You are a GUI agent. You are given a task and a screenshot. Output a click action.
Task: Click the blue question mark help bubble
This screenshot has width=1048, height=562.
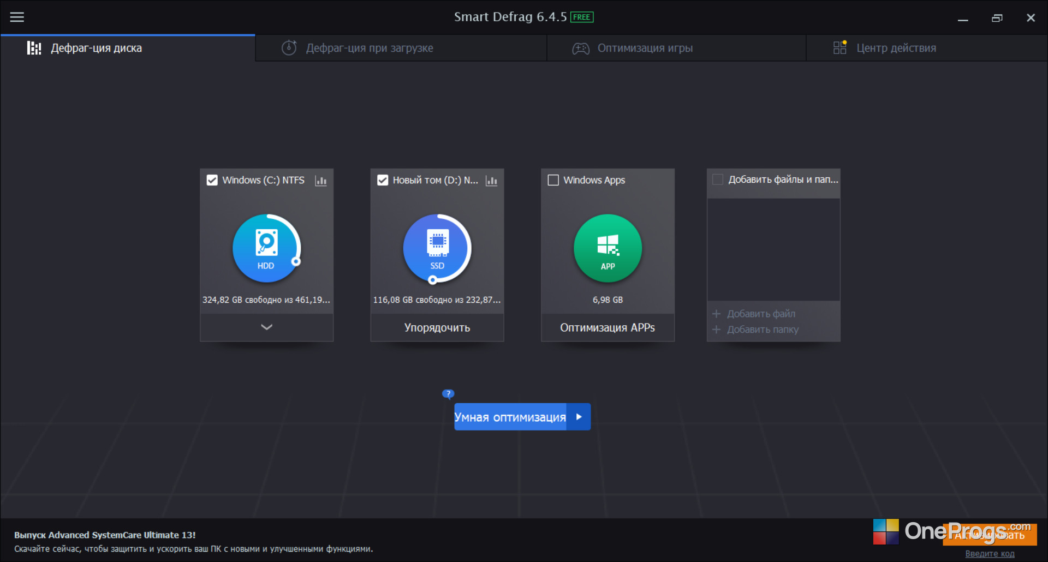coord(448,394)
